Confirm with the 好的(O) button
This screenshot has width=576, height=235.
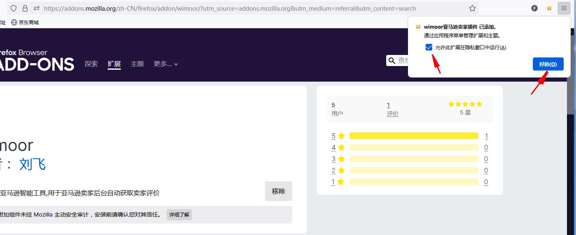click(x=548, y=64)
